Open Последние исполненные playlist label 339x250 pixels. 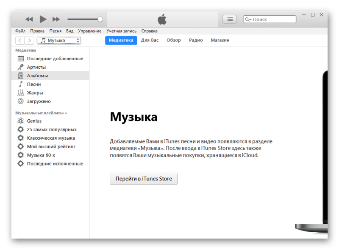(55, 163)
